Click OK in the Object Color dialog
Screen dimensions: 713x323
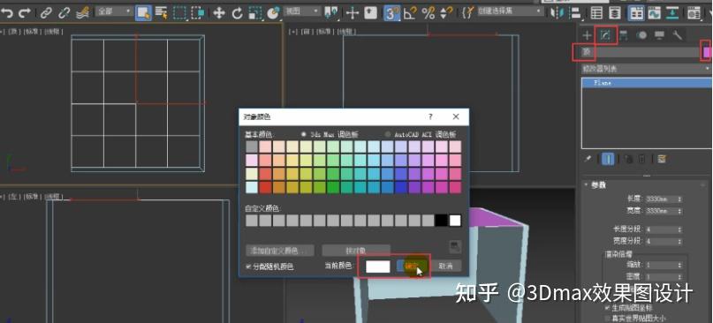(x=412, y=267)
